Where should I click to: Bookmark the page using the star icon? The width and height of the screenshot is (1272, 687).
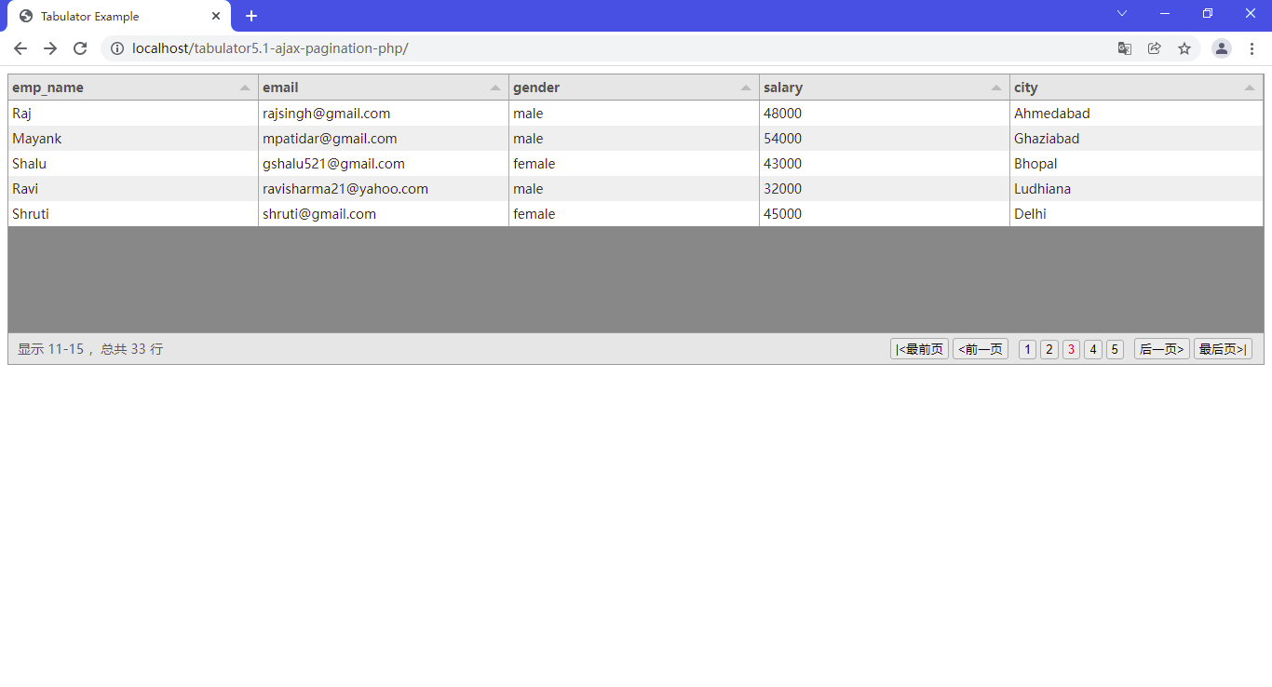click(1184, 48)
